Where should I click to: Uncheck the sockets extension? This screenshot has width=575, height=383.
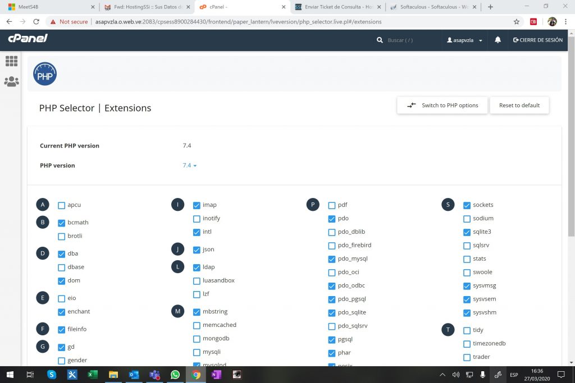click(x=467, y=205)
